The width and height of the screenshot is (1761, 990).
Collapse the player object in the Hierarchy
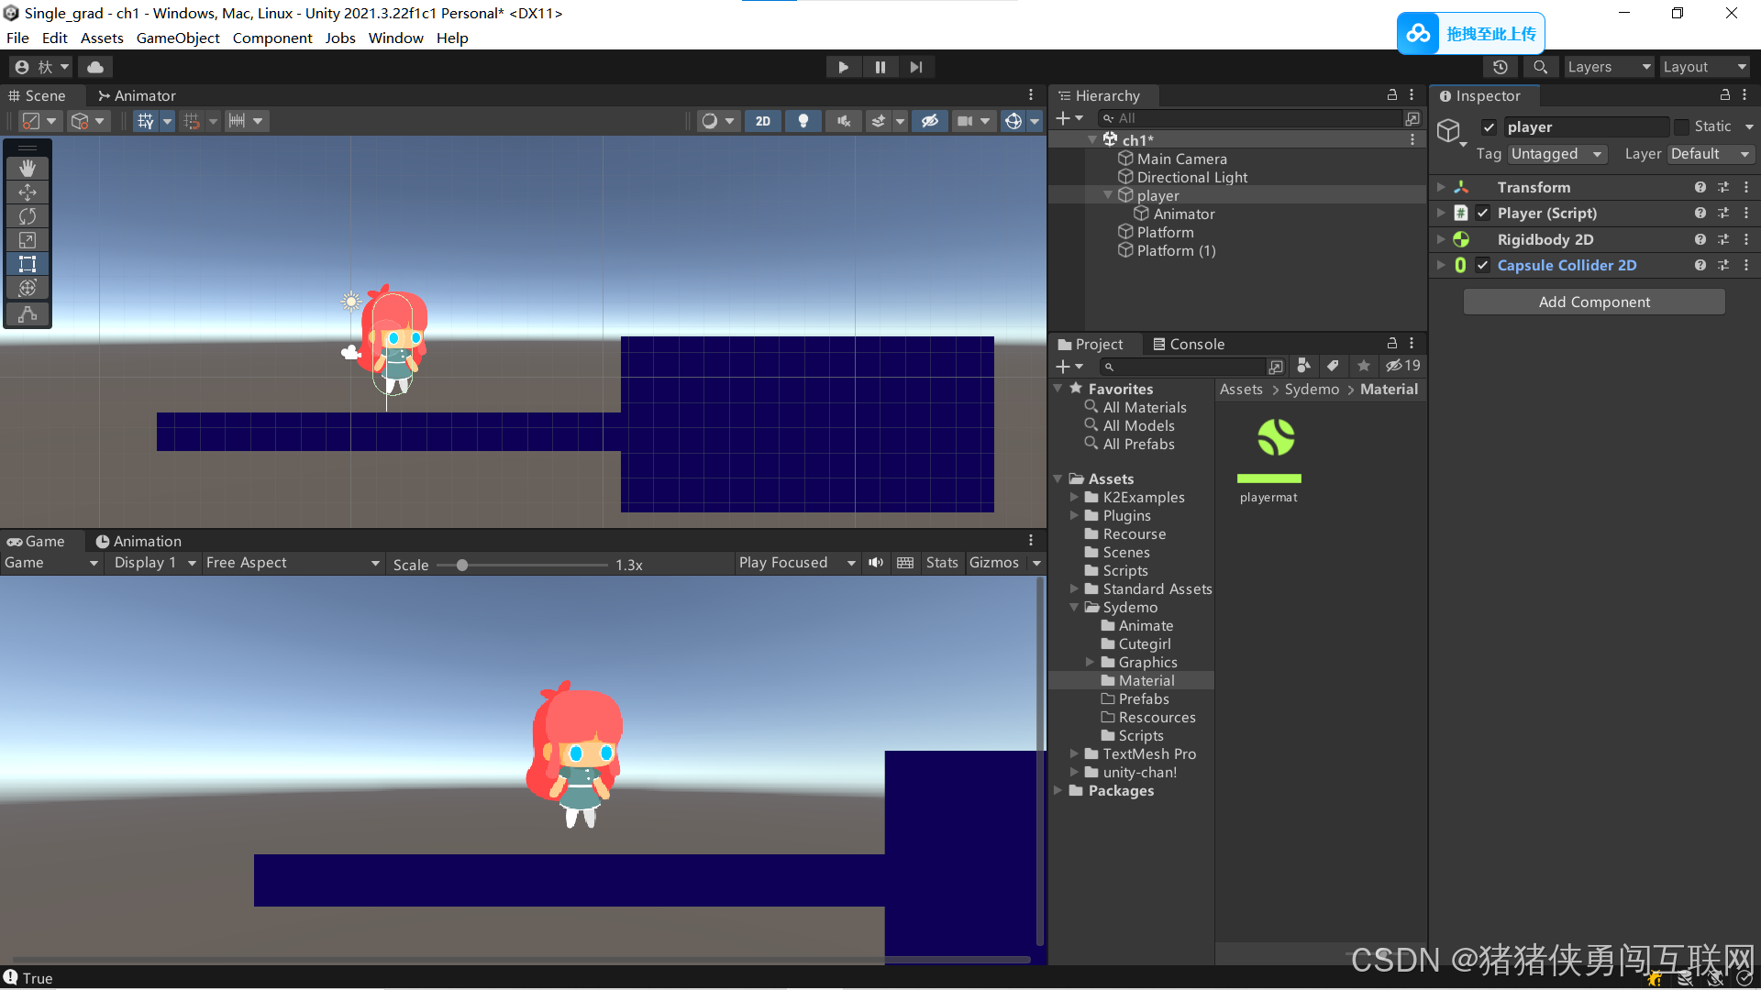tap(1108, 194)
